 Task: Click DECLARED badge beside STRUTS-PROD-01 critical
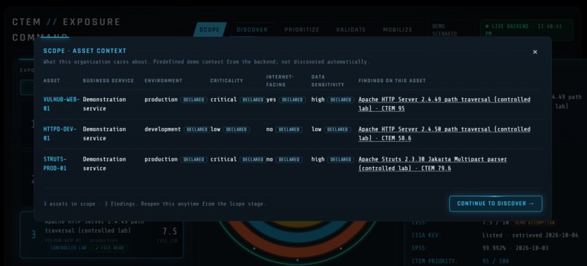point(253,159)
